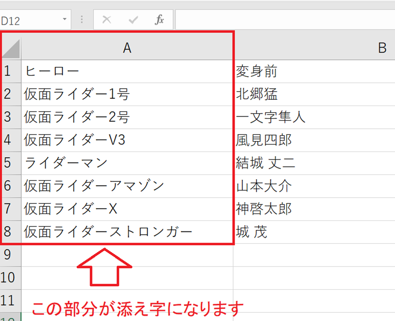Click the formula bar resize dots handle
Screen dimensions: 395x321
click(x=81, y=20)
